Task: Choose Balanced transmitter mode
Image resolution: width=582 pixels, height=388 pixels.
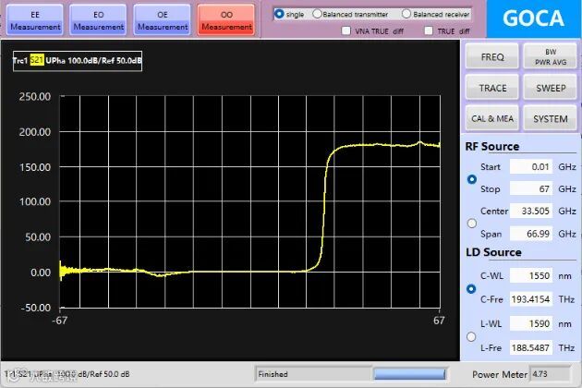Action: (317, 14)
